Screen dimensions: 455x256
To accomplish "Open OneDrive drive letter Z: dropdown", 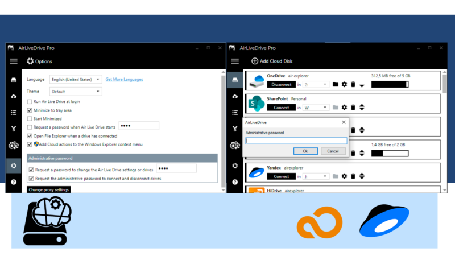I will (316, 84).
